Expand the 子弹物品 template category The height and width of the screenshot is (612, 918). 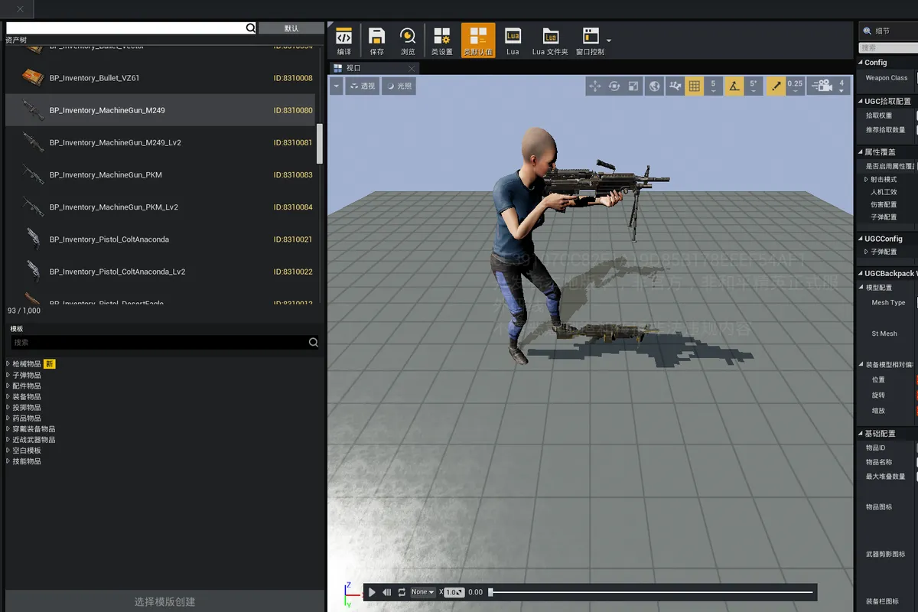pos(8,376)
